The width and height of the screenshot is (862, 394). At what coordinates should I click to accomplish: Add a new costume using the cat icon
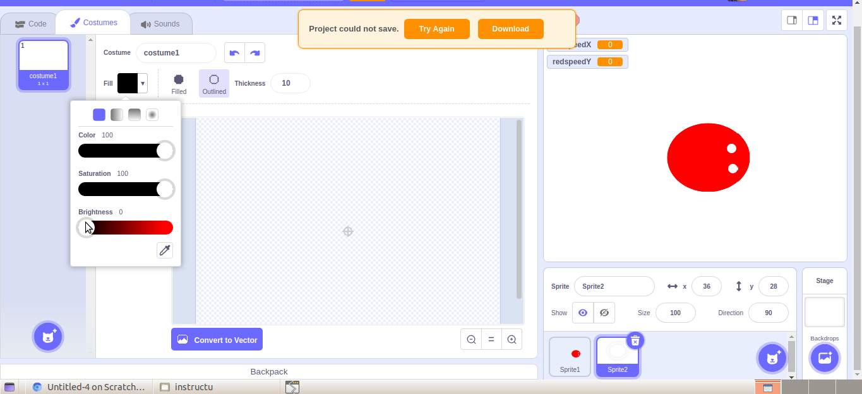coord(48,337)
